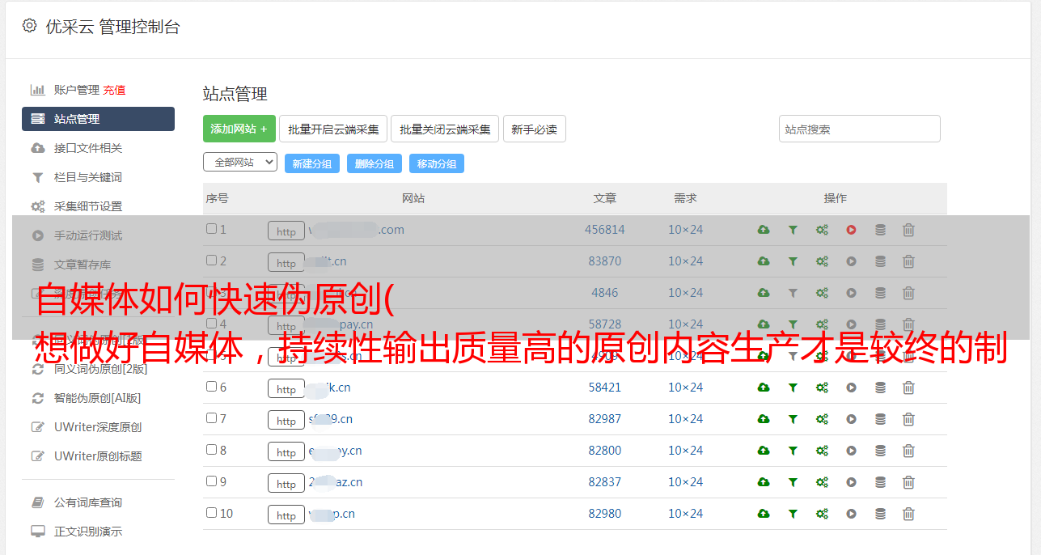Viewport: 1041px width, 555px height.
Task: Click the red play icon in row 1
Action: click(851, 230)
